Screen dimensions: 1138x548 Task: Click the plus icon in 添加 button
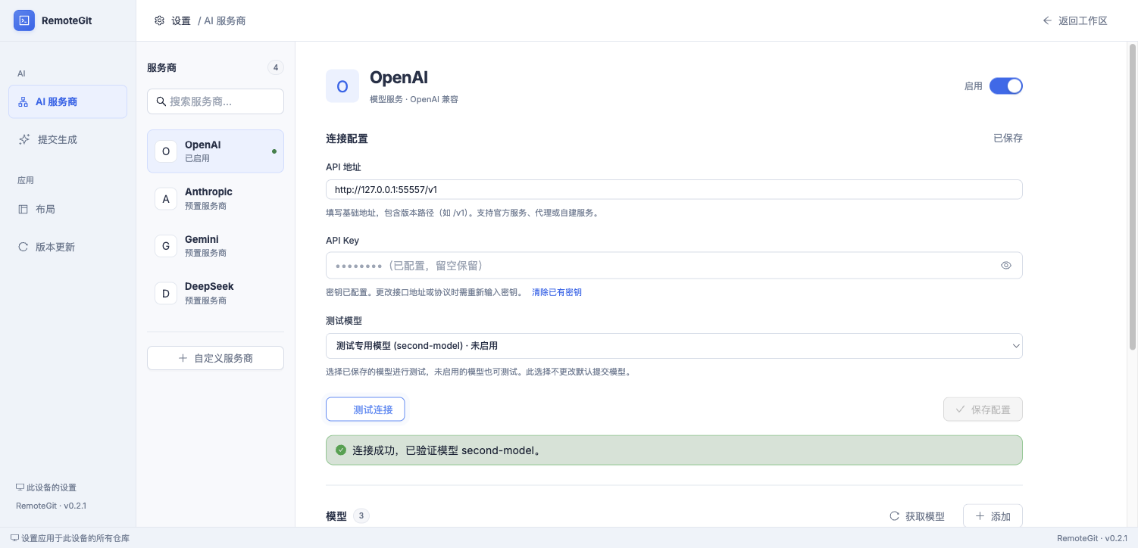click(x=980, y=516)
